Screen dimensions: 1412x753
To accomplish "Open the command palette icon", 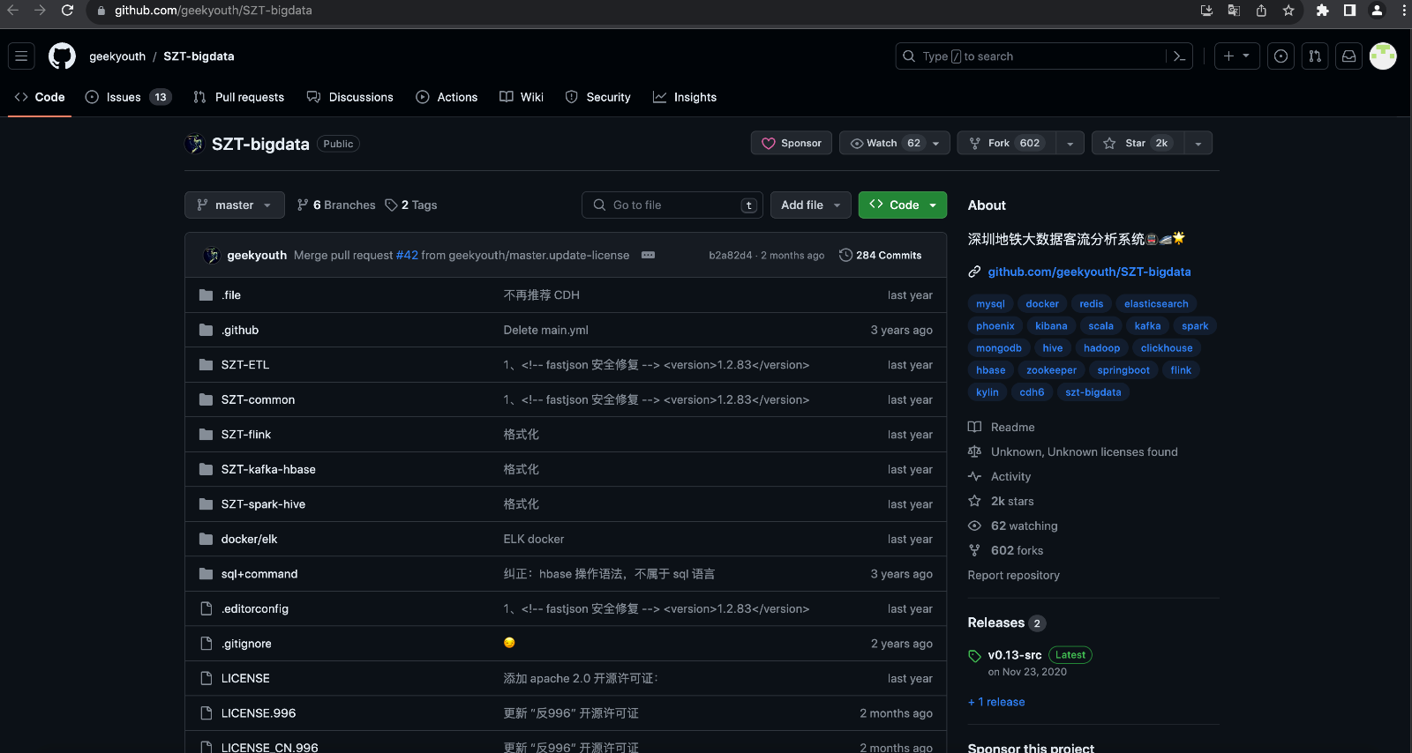I will 1179,56.
